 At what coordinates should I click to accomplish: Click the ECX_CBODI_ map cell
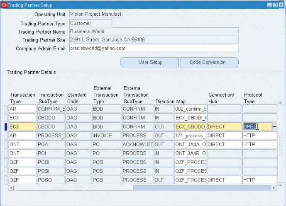[191, 118]
